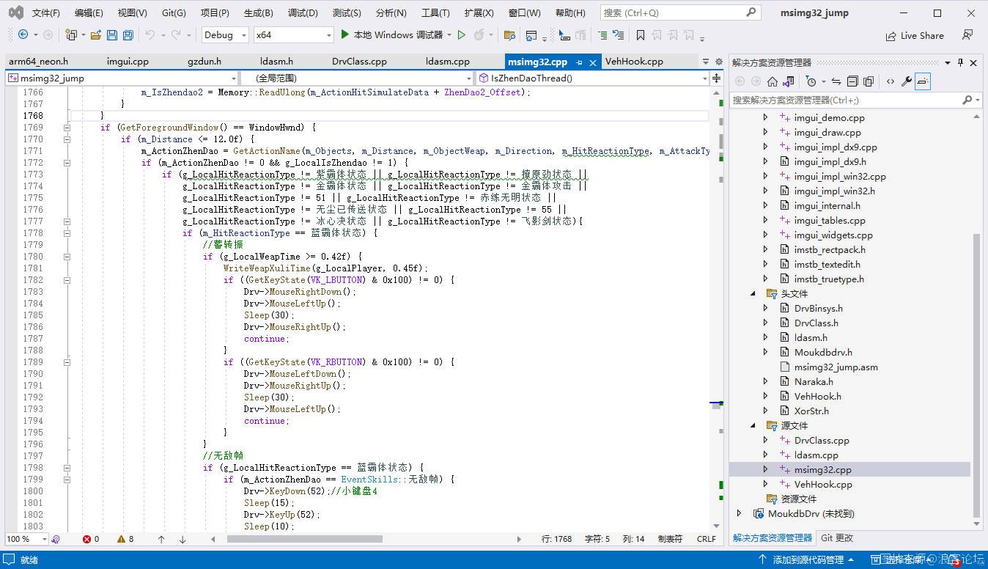Viewport: 988px width, 569px height.
Task: Click Show All Files icon in Solution Explorer
Action: pyautogui.click(x=868, y=81)
